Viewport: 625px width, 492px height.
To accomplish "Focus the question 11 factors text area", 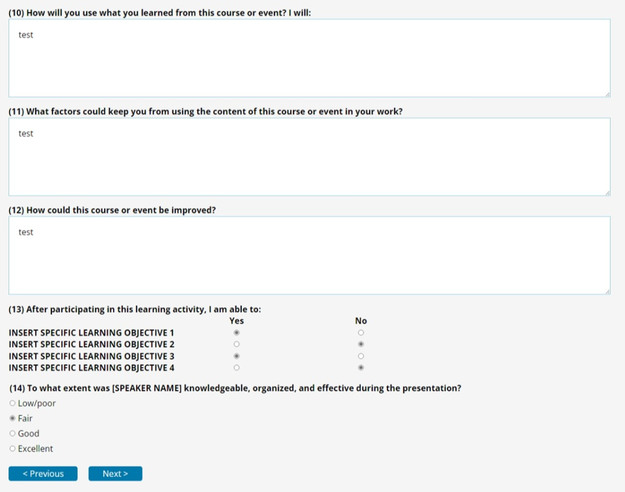I will point(309,157).
